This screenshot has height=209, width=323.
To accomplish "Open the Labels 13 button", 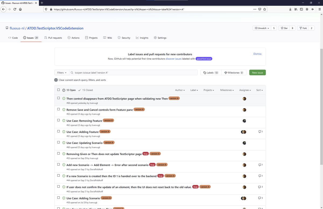I will 211,73.
